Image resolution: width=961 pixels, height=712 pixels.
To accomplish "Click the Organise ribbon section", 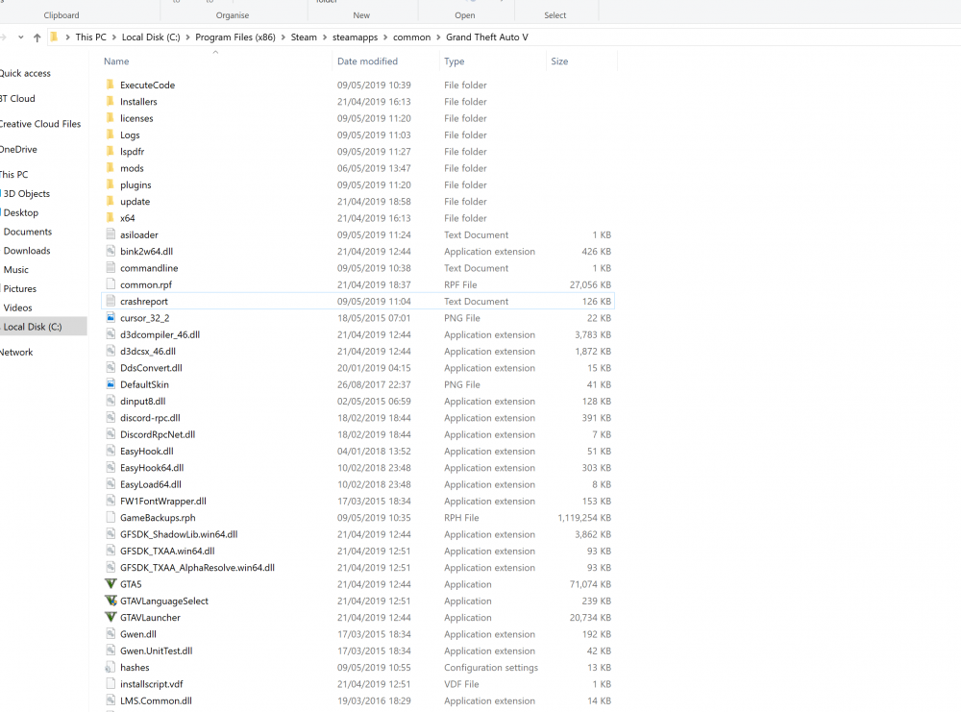I will tap(231, 15).
